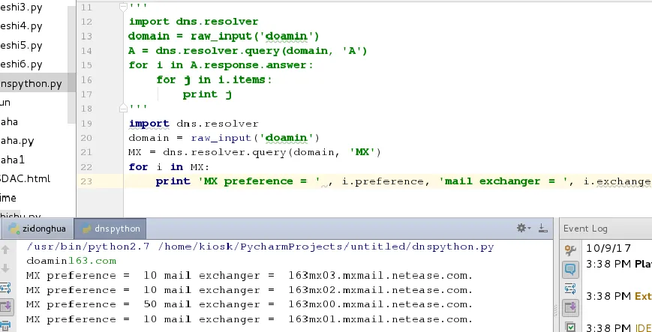Toggle scroll to end in Event Log
This screenshot has height=332, width=652.
(570, 308)
